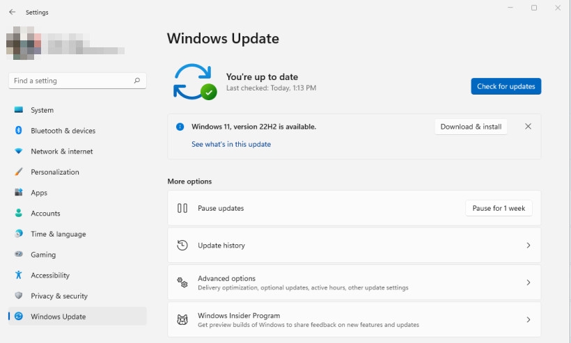Click the Accounts person icon

point(19,213)
